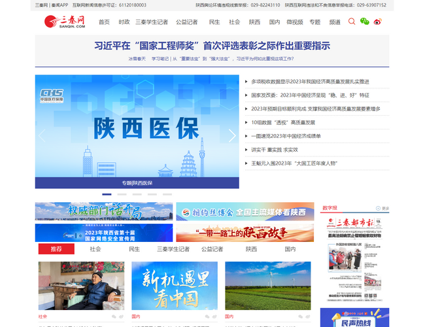The height and width of the screenshot is (327, 425).
Task: Open the 权威部门话陕西 banner
Action: 104,211
